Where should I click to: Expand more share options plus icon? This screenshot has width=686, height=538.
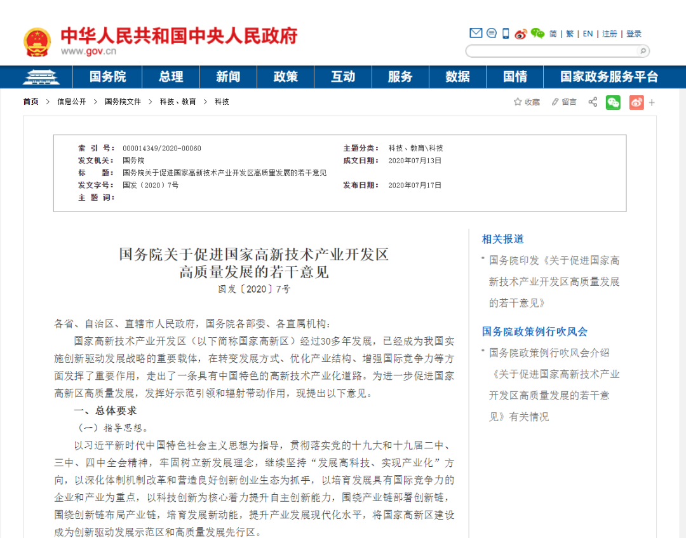[x=652, y=103]
